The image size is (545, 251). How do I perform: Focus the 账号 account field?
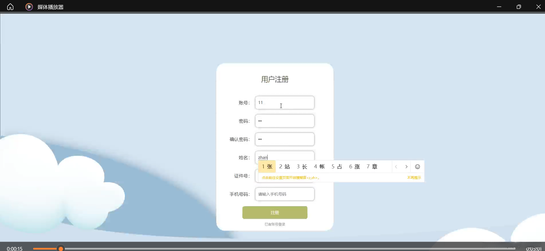click(285, 103)
